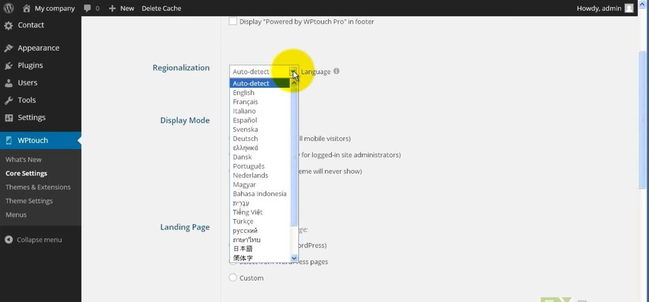Click the home icon beside My company
This screenshot has width=649, height=302.
click(27, 8)
